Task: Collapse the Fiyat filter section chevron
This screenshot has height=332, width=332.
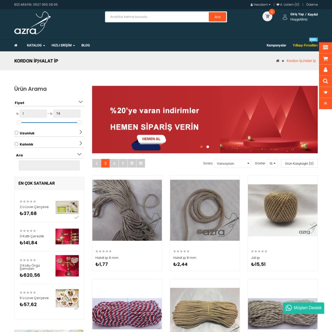Action: (x=81, y=102)
